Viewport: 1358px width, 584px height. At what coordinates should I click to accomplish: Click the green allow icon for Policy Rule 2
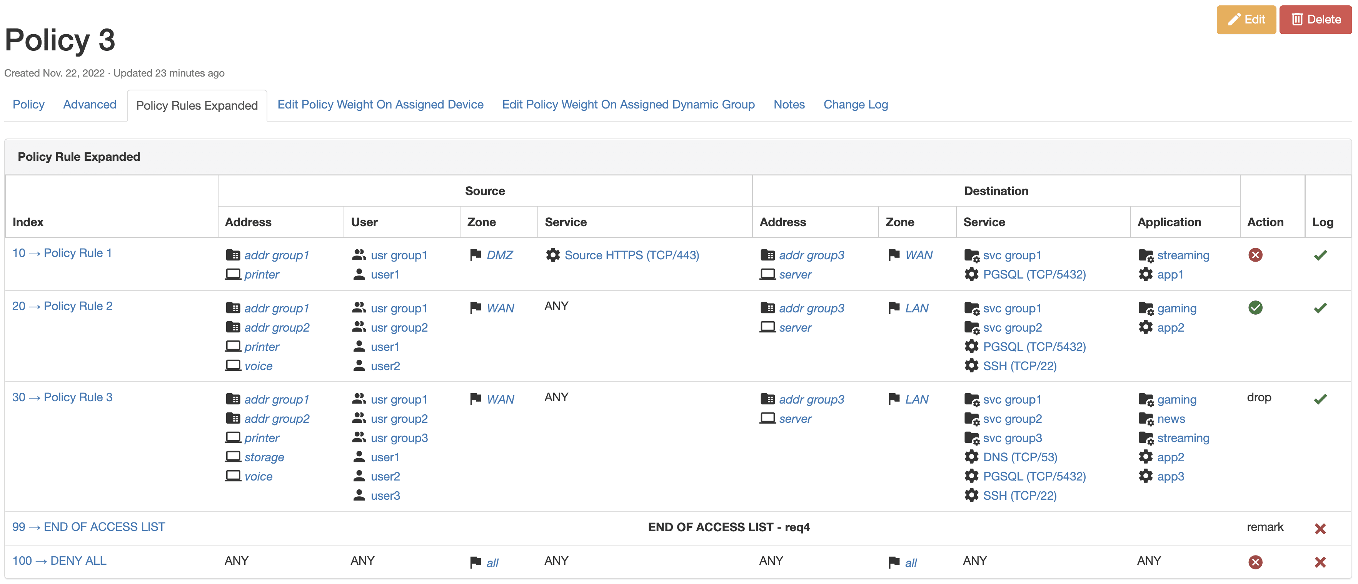pyautogui.click(x=1255, y=308)
